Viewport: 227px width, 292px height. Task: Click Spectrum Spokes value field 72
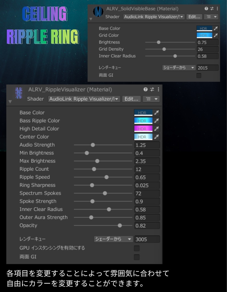(x=147, y=193)
